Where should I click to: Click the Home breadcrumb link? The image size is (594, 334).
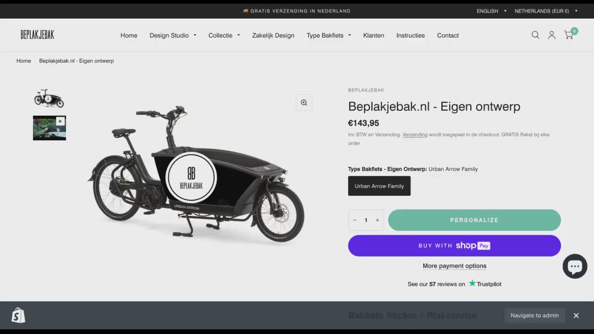[24, 61]
